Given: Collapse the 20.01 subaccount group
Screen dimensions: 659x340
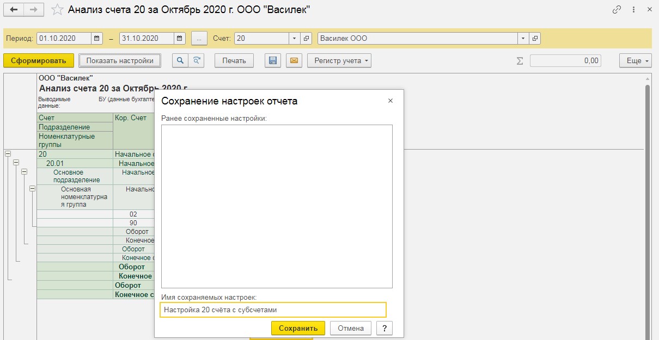Looking at the screenshot, I should click(x=16, y=163).
